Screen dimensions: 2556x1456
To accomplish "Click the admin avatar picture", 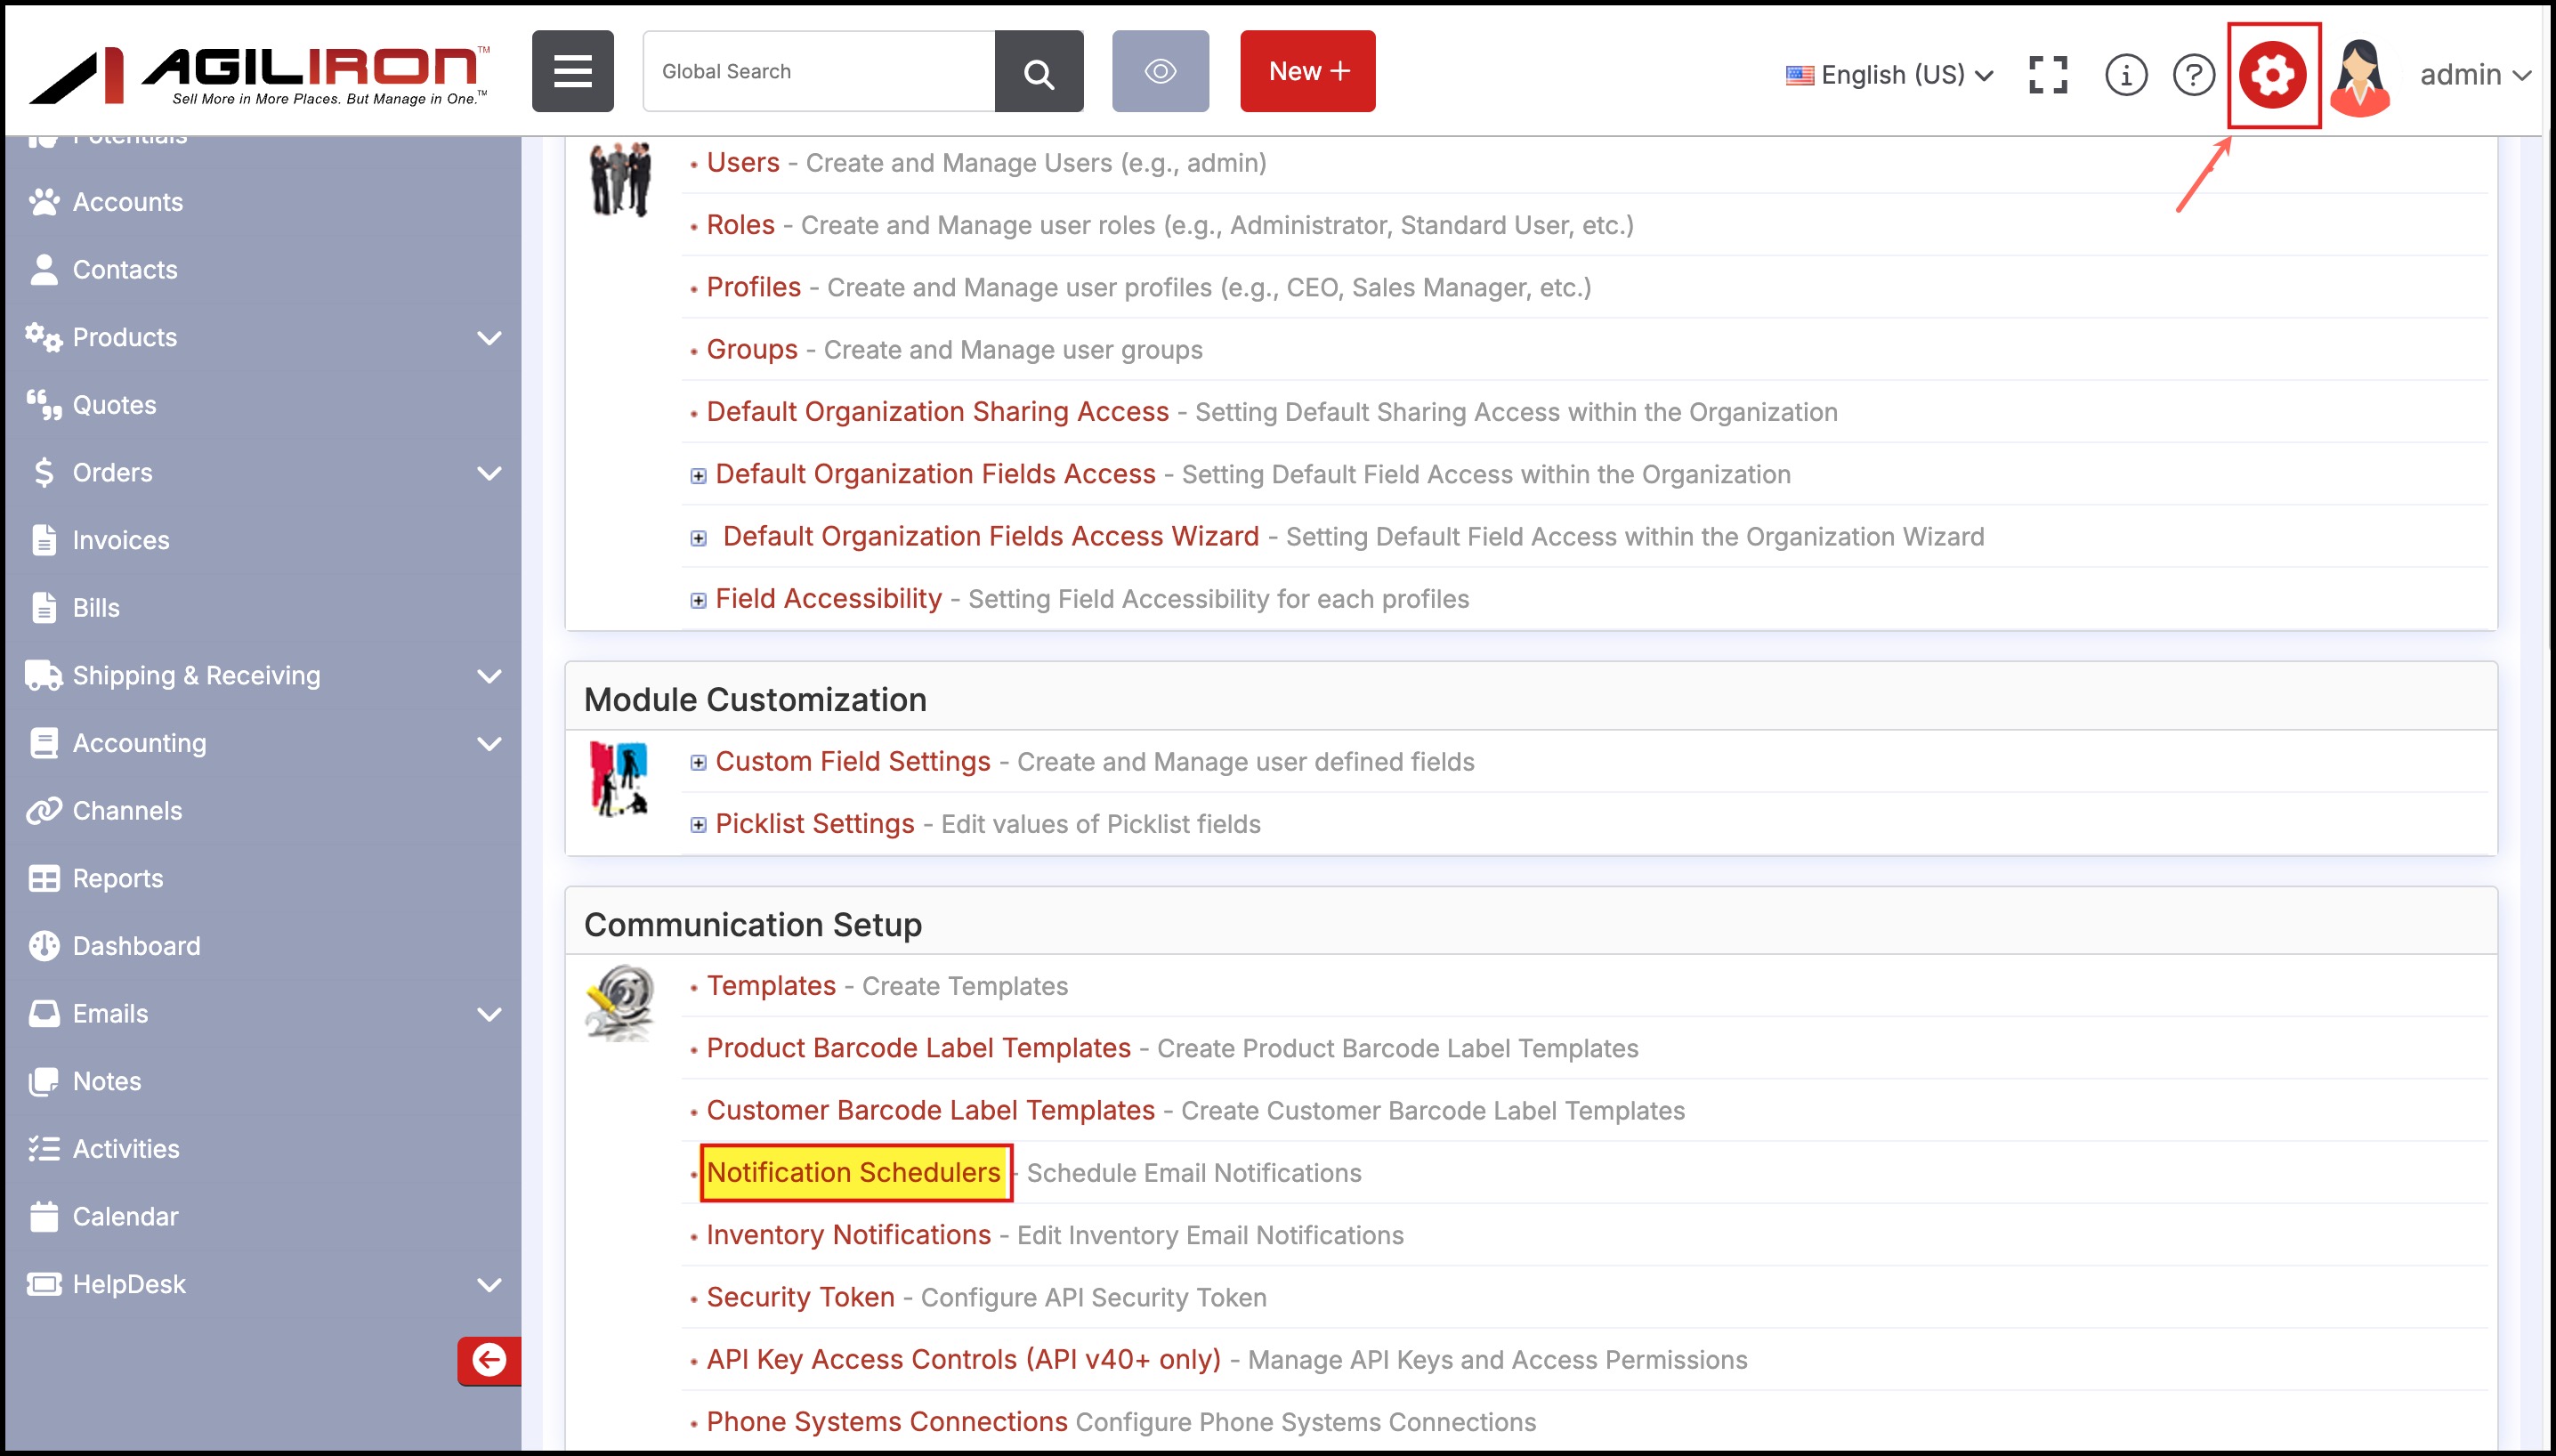I will click(2359, 77).
